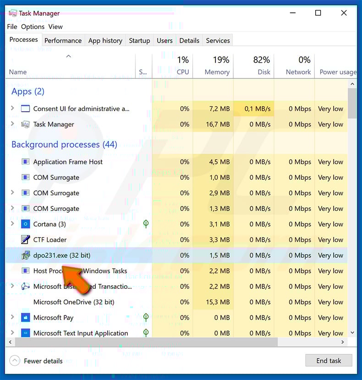Switch to the Startup tab
The height and width of the screenshot is (380, 362).
(139, 40)
